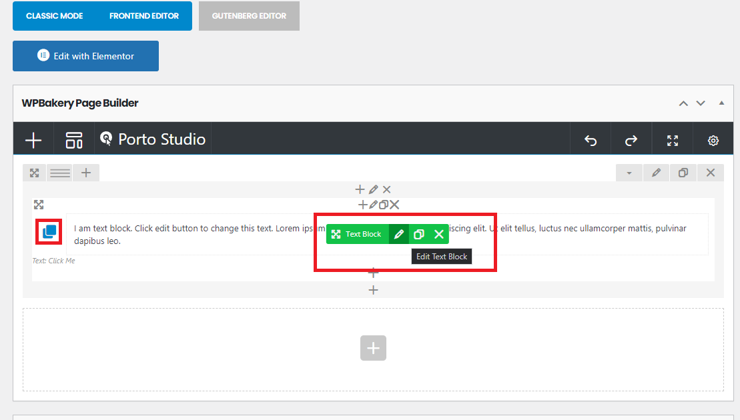Edit the inner container
This screenshot has height=420, width=740.
tap(373, 205)
